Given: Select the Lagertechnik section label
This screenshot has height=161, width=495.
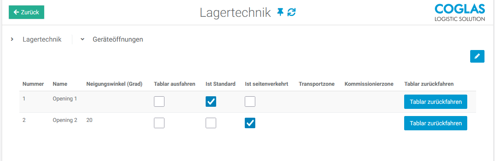Looking at the screenshot, I should tap(42, 40).
